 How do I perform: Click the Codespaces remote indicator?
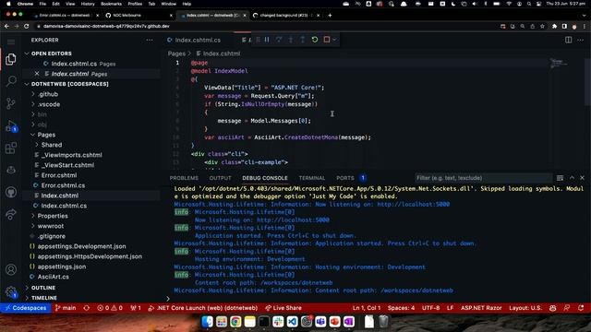(25, 308)
